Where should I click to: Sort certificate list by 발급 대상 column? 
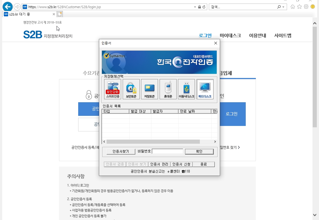[140, 111]
